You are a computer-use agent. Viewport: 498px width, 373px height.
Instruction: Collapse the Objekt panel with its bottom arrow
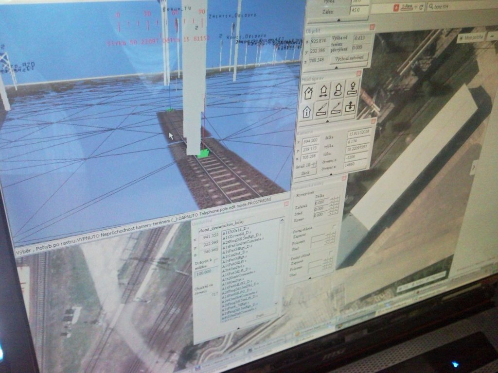tap(337, 68)
